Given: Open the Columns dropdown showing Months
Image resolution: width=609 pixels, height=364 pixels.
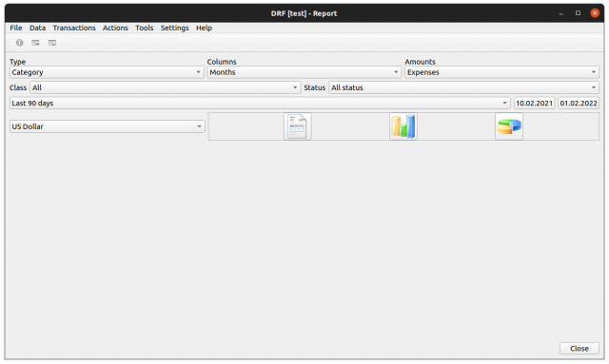Looking at the screenshot, I should pyautogui.click(x=304, y=72).
